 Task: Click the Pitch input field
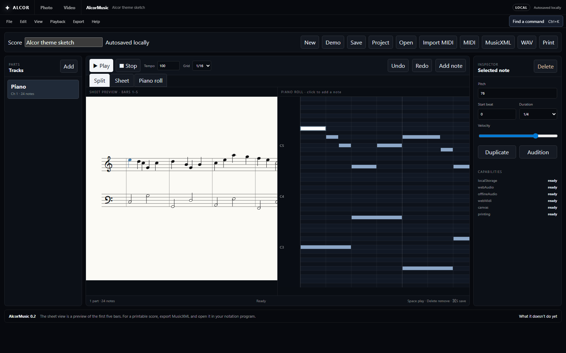coord(517,93)
